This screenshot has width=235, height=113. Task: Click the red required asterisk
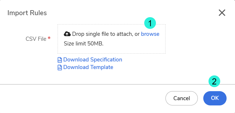point(49,38)
